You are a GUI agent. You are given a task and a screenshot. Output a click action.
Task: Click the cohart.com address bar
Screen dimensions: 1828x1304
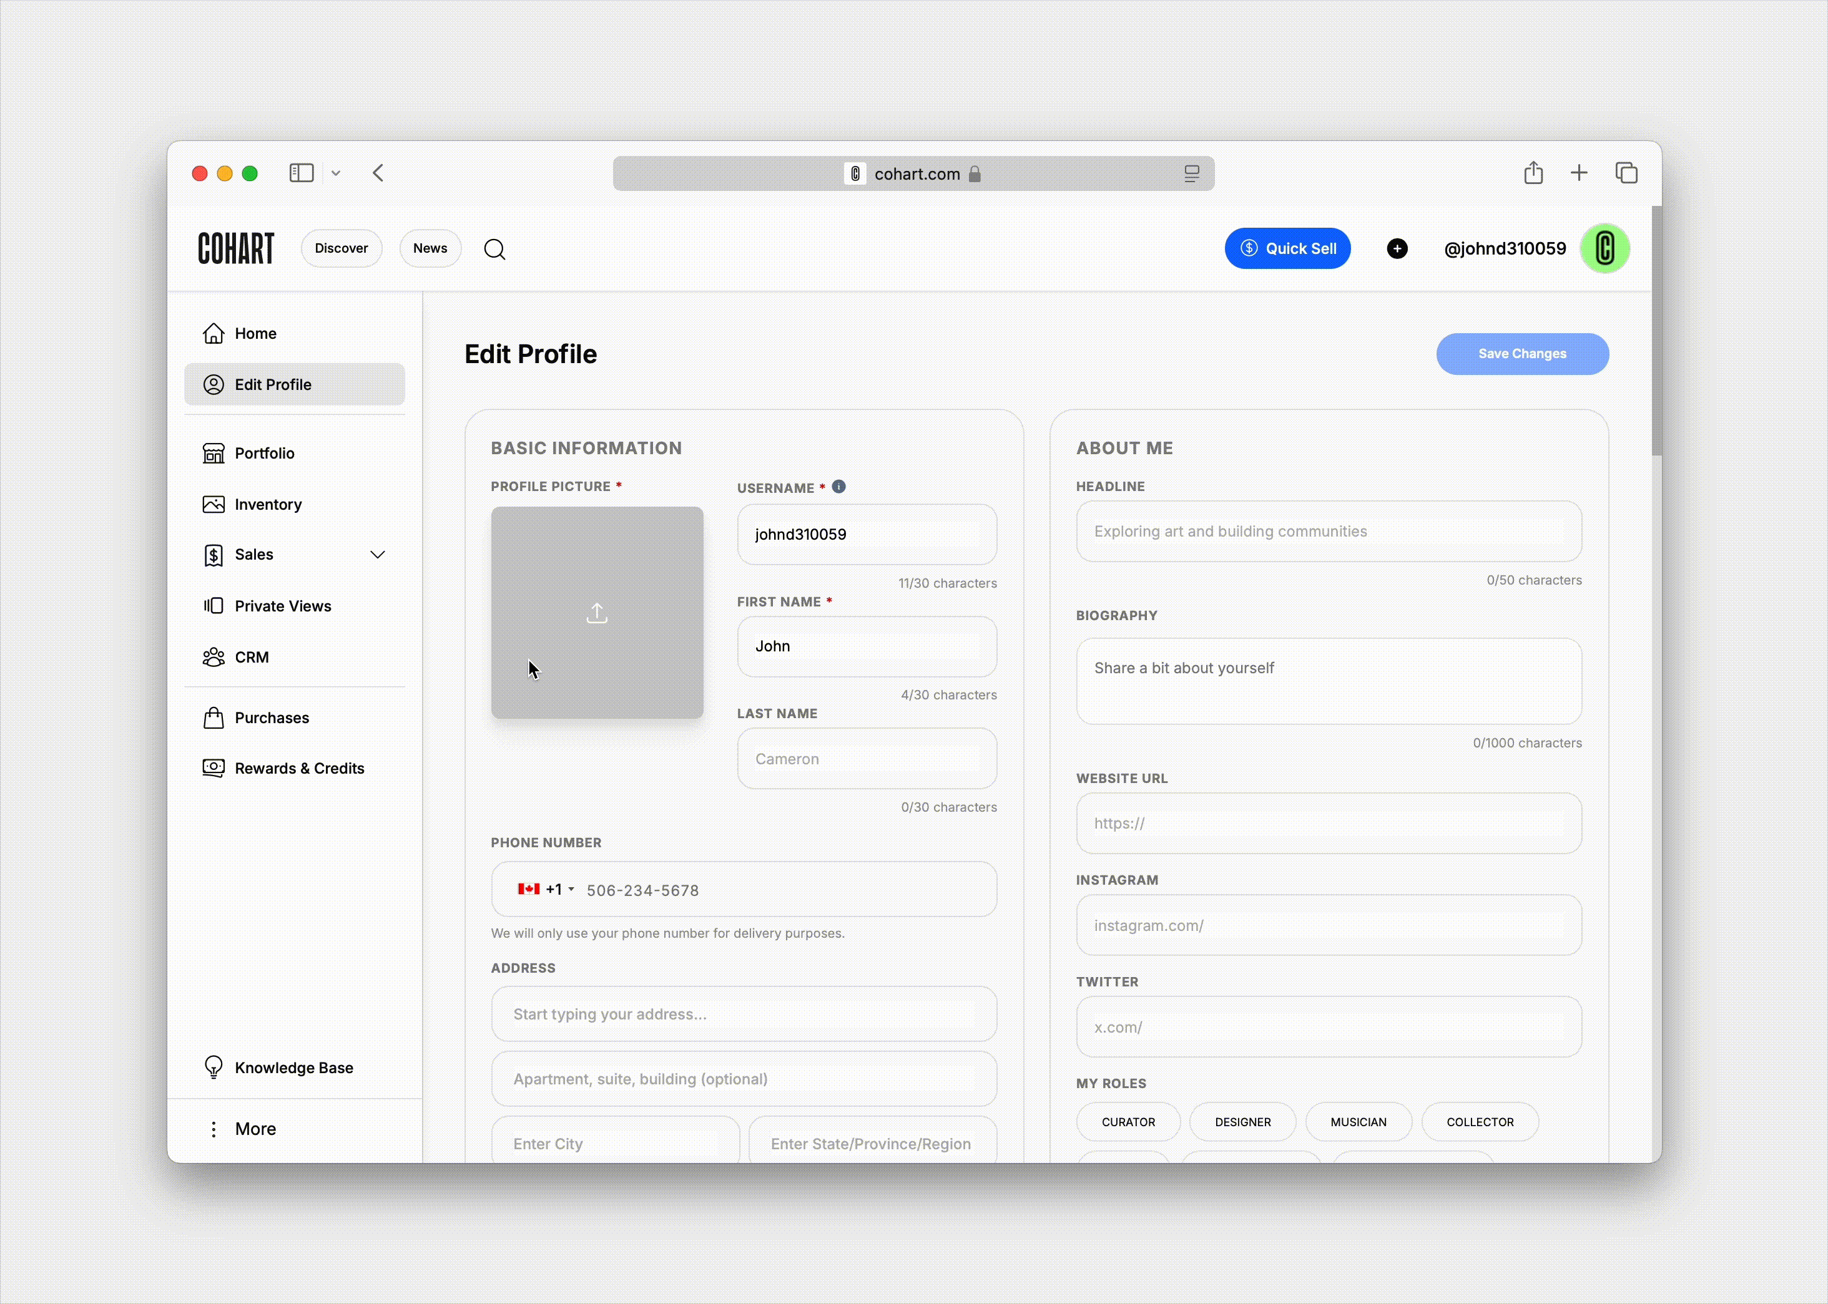[x=913, y=173]
